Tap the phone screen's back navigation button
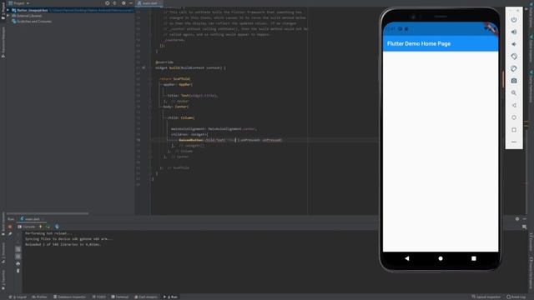The width and height of the screenshot is (534, 300). pos(407,258)
